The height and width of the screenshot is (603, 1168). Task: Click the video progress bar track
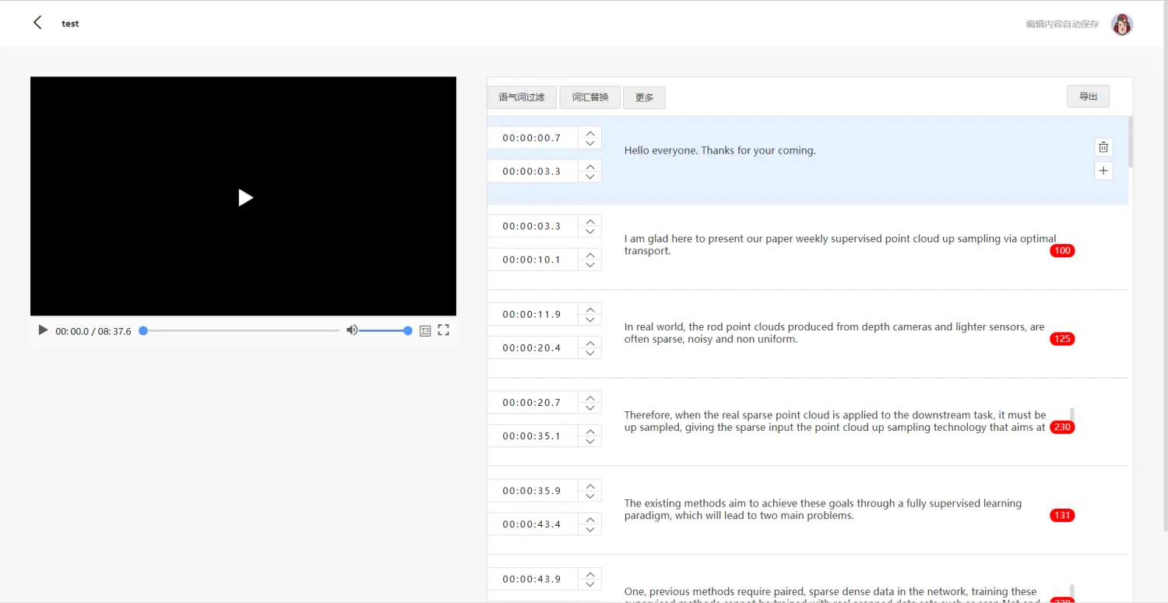coord(241,330)
